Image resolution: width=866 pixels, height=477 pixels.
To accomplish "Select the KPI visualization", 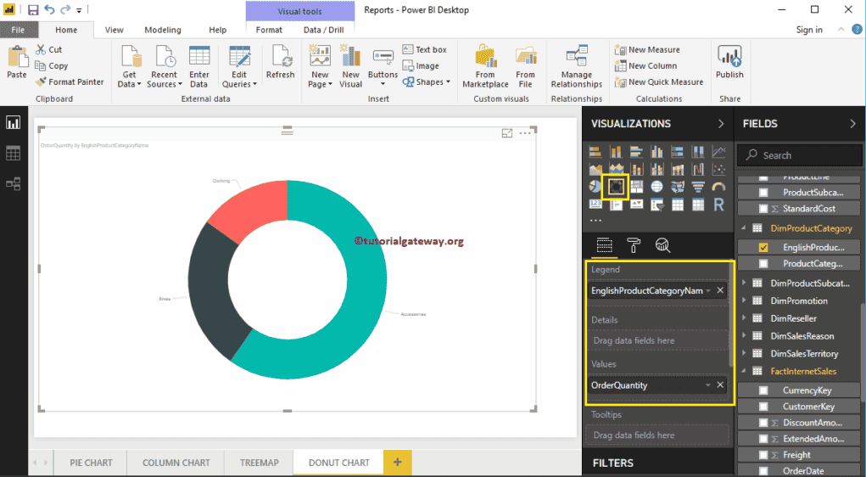I will [636, 205].
